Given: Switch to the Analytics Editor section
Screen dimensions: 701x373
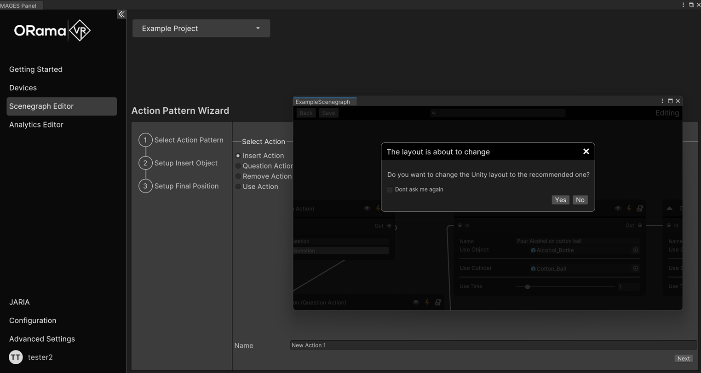Looking at the screenshot, I should click(36, 124).
